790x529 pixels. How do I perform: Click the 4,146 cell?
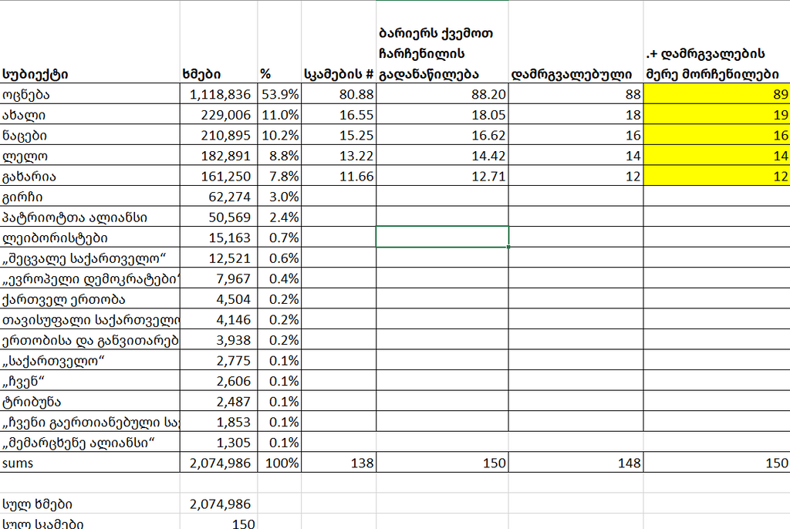pyautogui.click(x=218, y=319)
